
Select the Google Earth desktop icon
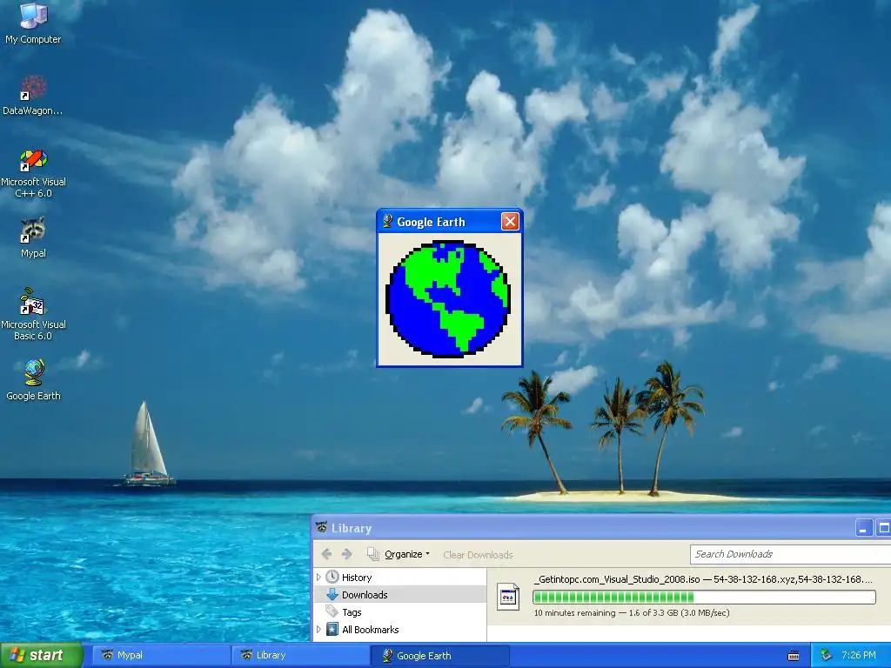[33, 379]
